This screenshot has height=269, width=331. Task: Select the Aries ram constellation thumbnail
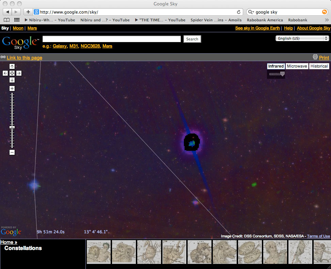tap(124, 252)
